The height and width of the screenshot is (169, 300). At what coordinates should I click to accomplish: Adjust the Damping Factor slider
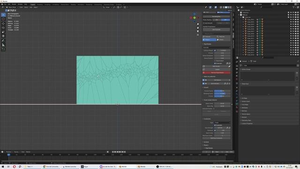(x=222, y=93)
